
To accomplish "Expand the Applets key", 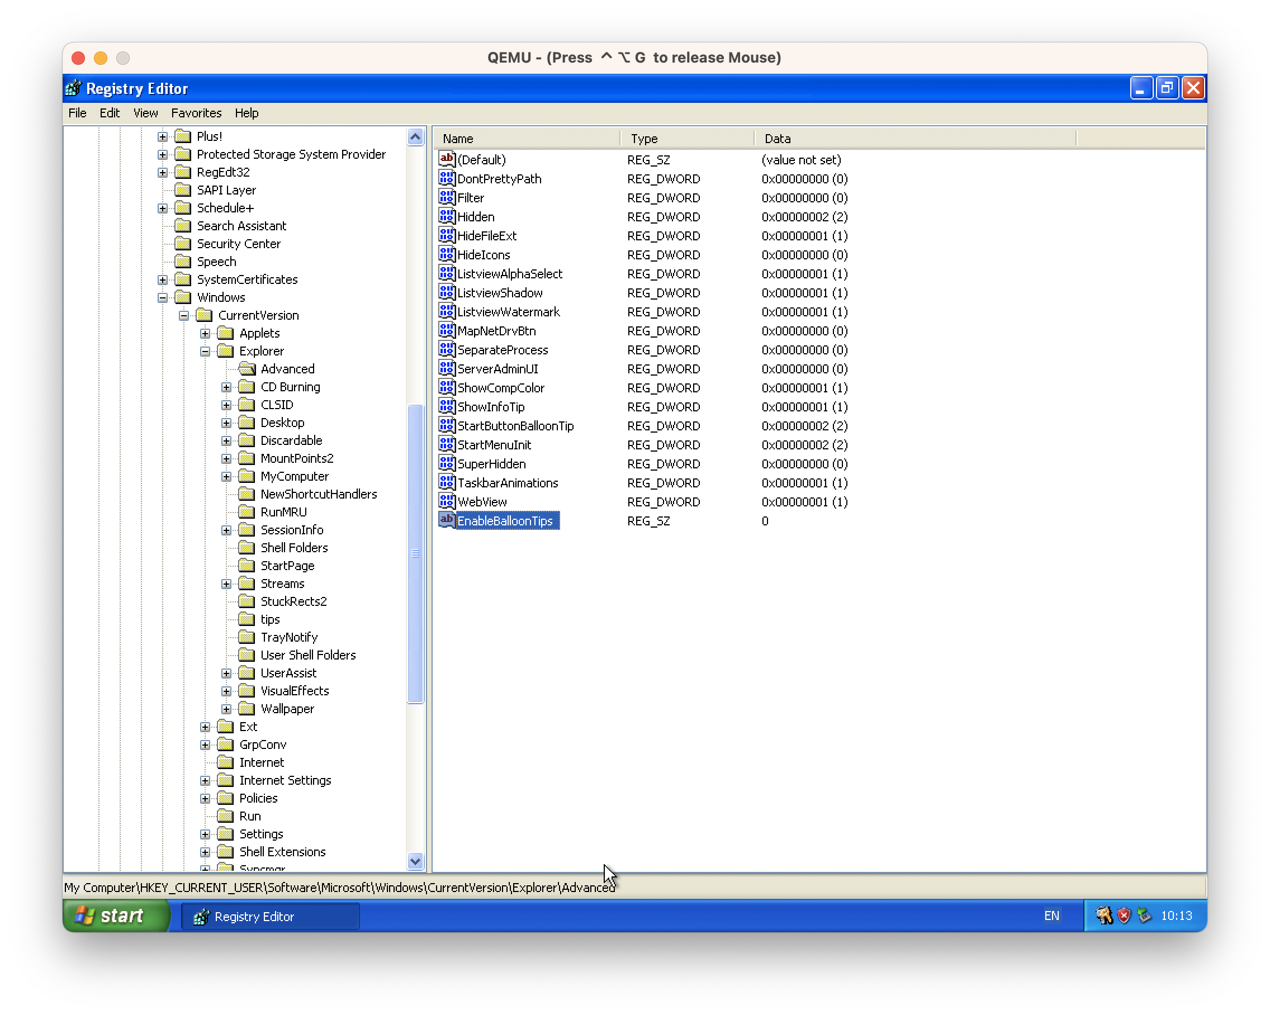I will (205, 334).
